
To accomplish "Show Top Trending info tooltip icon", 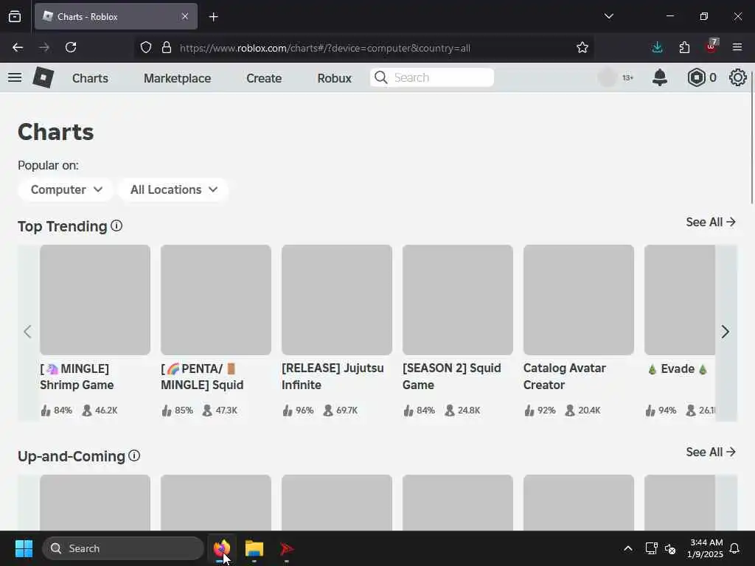I will click(x=116, y=226).
